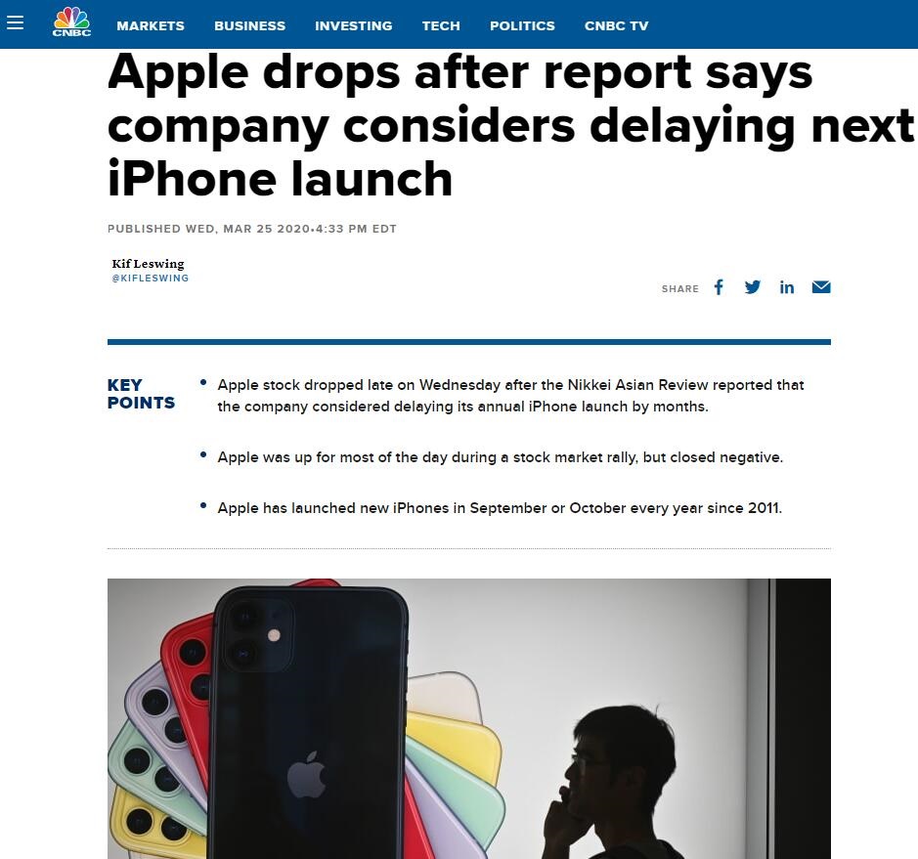This screenshot has height=859, width=918.
Task: Open the Tech section
Action: (x=442, y=25)
